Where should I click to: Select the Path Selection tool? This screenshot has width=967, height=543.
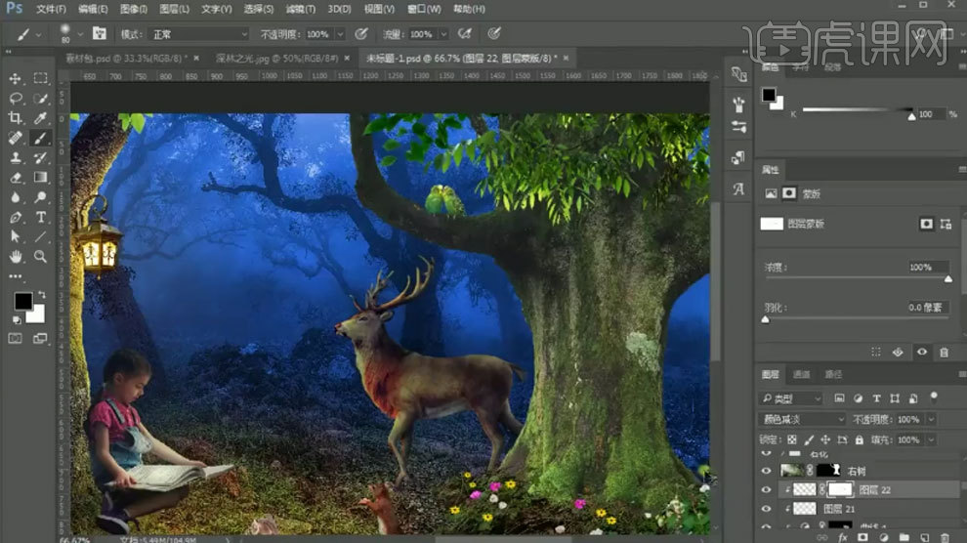click(15, 236)
